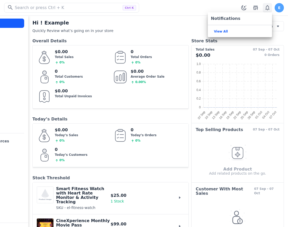Image resolution: width=288 pixels, height=227 pixels.
Task: Click the Average Order Sale chart icon
Action: point(120,77)
